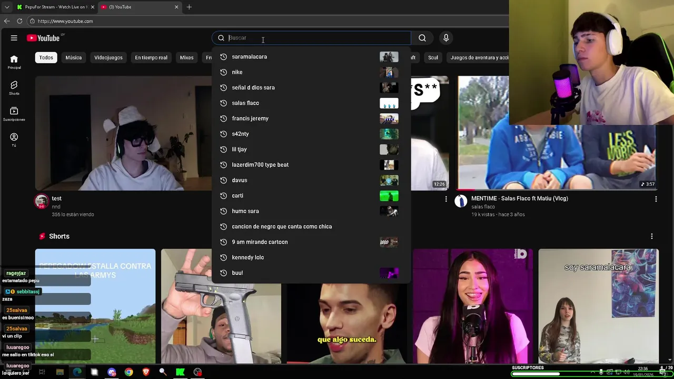Open a new browser tab
The height and width of the screenshot is (379, 674).
189,7
